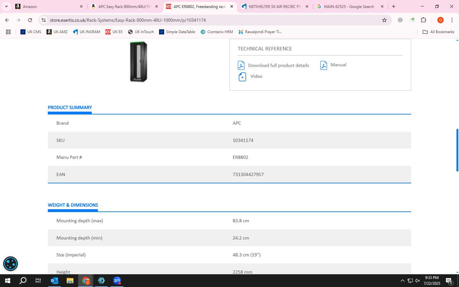Open the Zoom app from taskbar
Screen dimensions: 459x287
click(x=117, y=281)
